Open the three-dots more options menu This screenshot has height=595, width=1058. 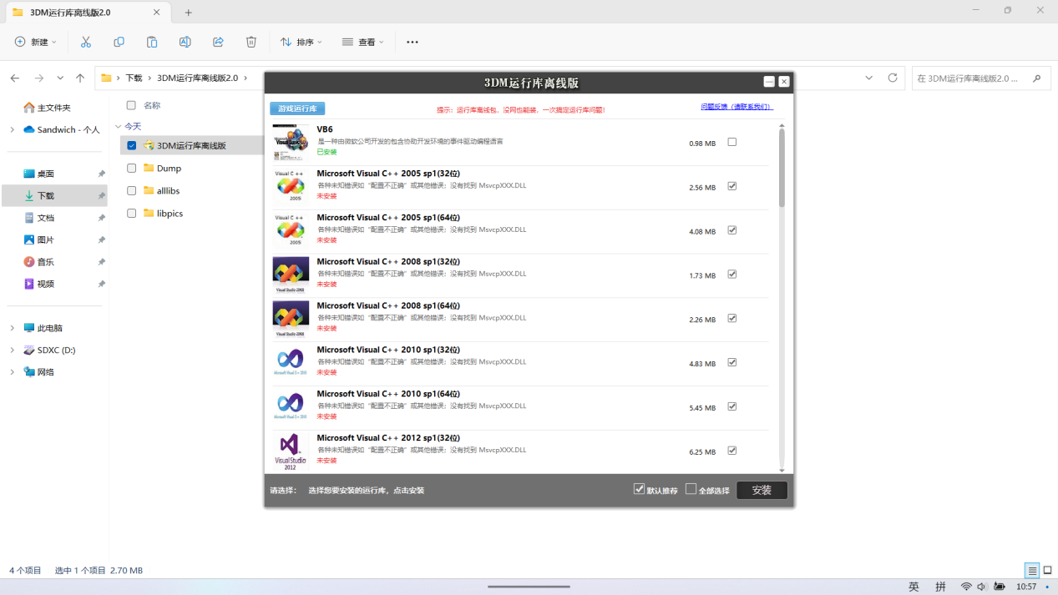point(412,42)
